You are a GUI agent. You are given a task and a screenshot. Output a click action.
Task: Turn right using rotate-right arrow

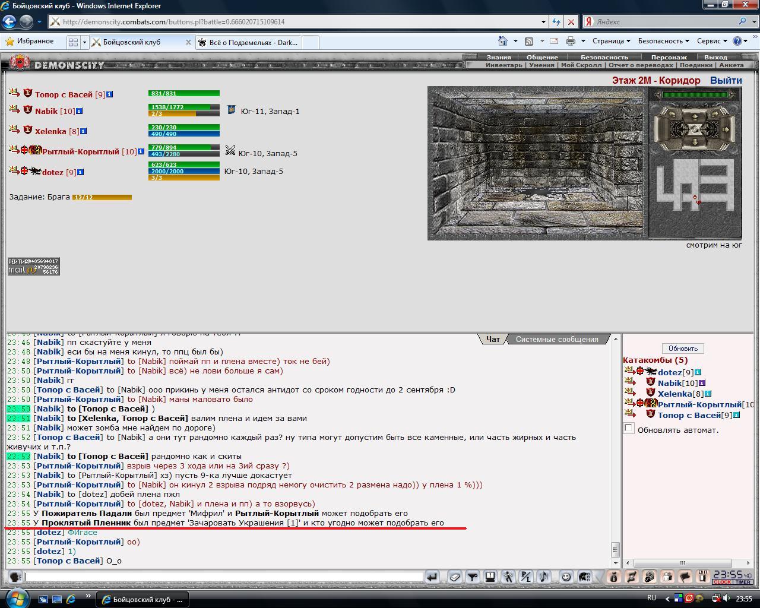[x=714, y=114]
